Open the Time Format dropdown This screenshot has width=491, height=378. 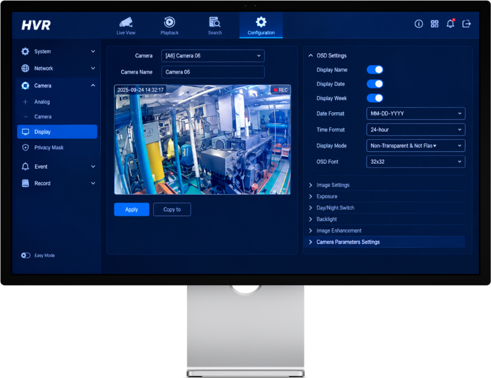(415, 130)
